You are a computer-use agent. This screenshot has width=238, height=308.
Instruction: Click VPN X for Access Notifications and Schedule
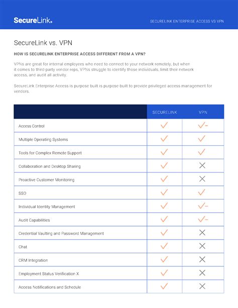coord(202,286)
